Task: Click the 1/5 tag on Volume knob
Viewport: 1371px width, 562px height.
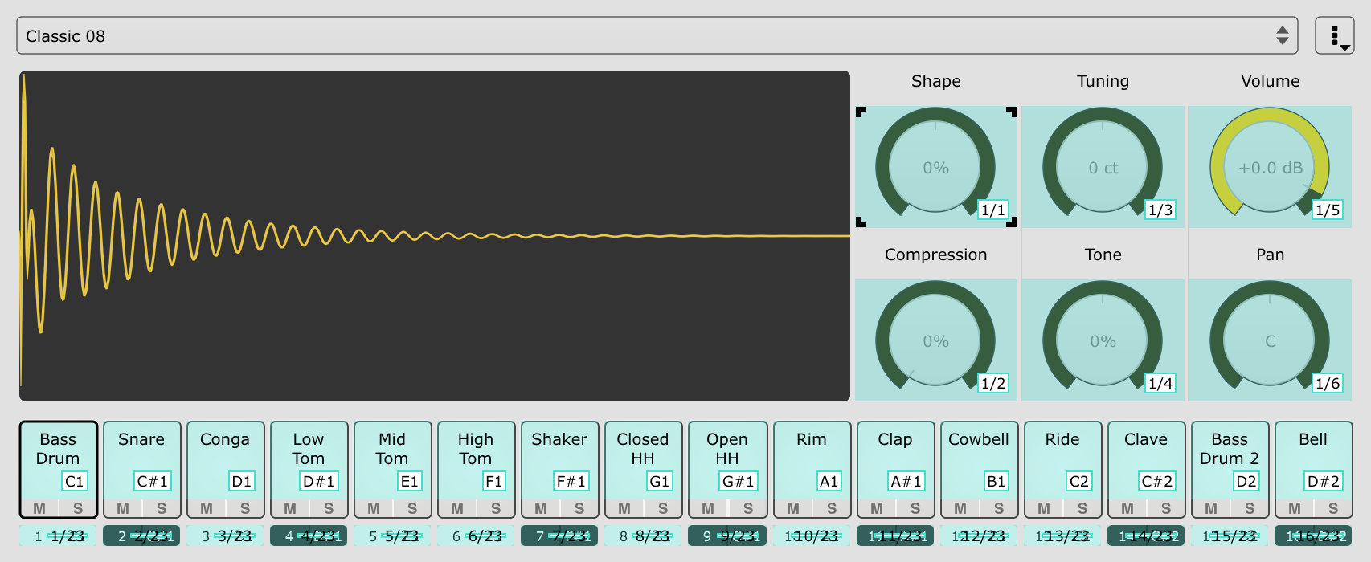Action: 1328,210
